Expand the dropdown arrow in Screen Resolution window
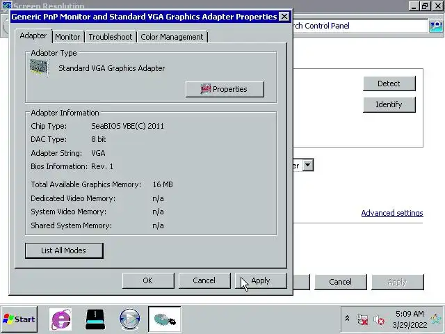 tap(308, 165)
